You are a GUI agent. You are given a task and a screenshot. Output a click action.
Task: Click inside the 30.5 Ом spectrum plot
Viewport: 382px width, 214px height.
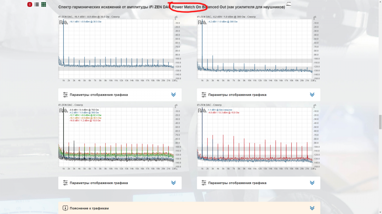[x=116, y=49]
